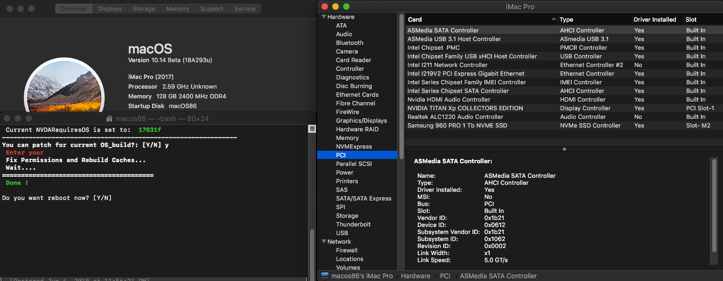Viewport: 723px width, 281px height.
Task: Click the home icon in the Terminal title
Action: coord(109,118)
